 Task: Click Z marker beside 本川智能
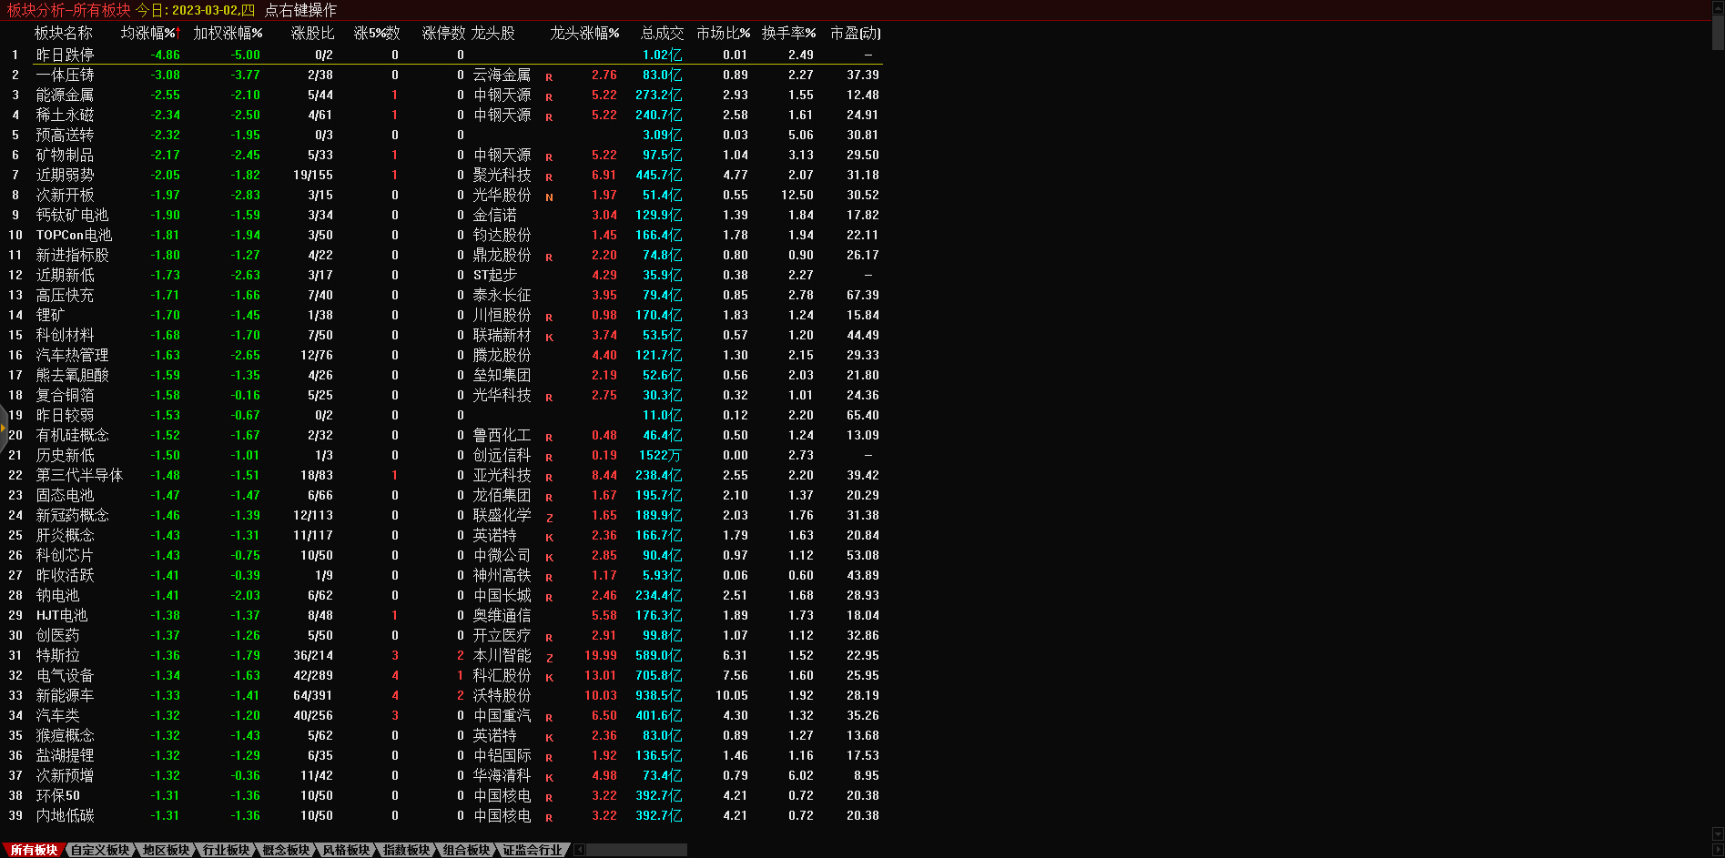[549, 657]
